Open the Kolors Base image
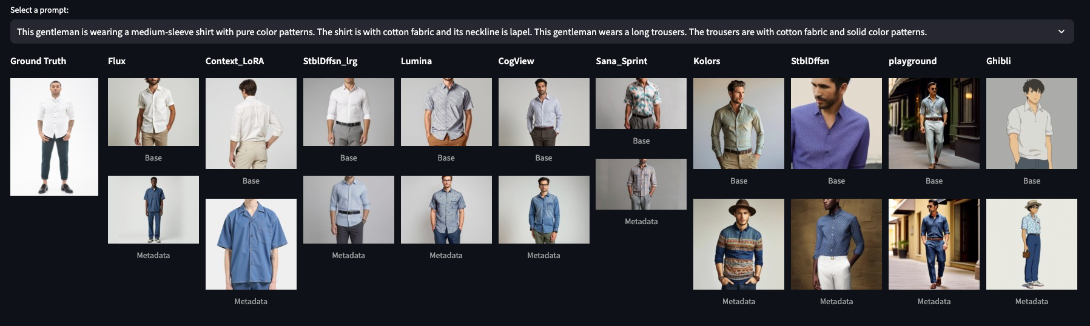This screenshot has width=1090, height=326. pos(739,124)
